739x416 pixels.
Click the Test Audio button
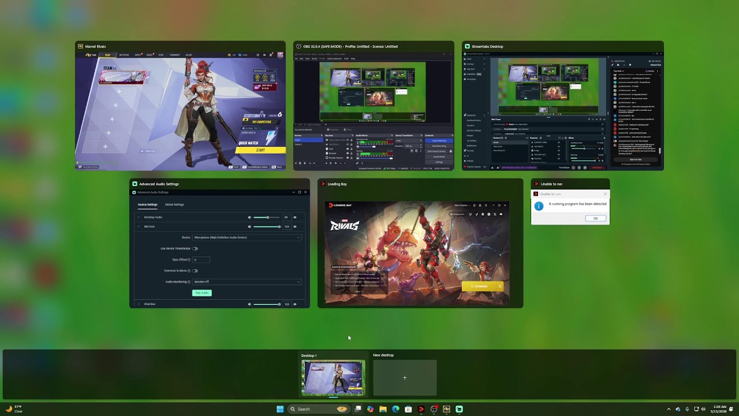click(x=202, y=293)
